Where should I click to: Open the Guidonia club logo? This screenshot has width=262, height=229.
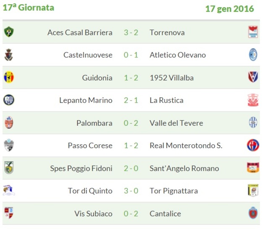[9, 77]
